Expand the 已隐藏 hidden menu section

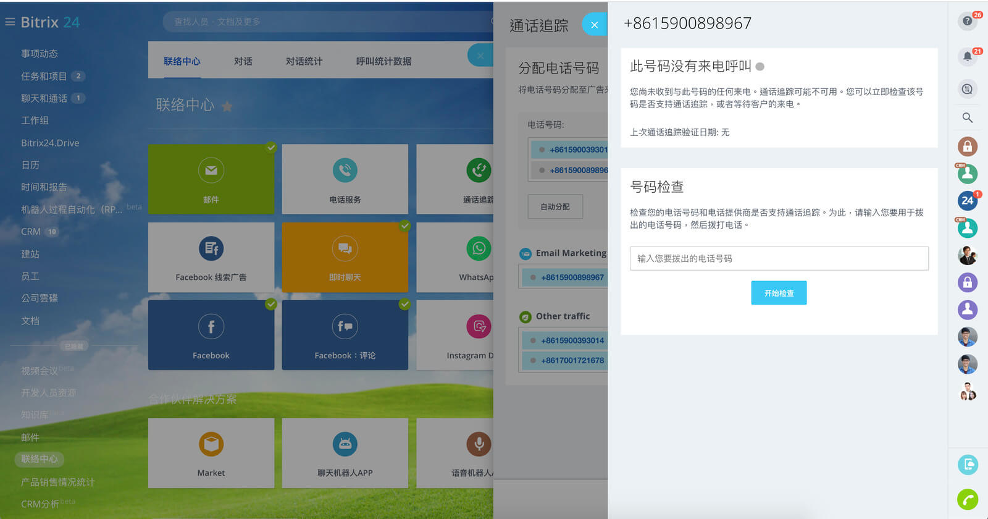click(x=73, y=346)
